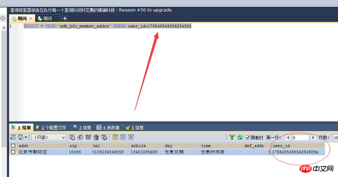Select the zip cell 10086
The height and width of the screenshot is (177, 338).
(80, 152)
